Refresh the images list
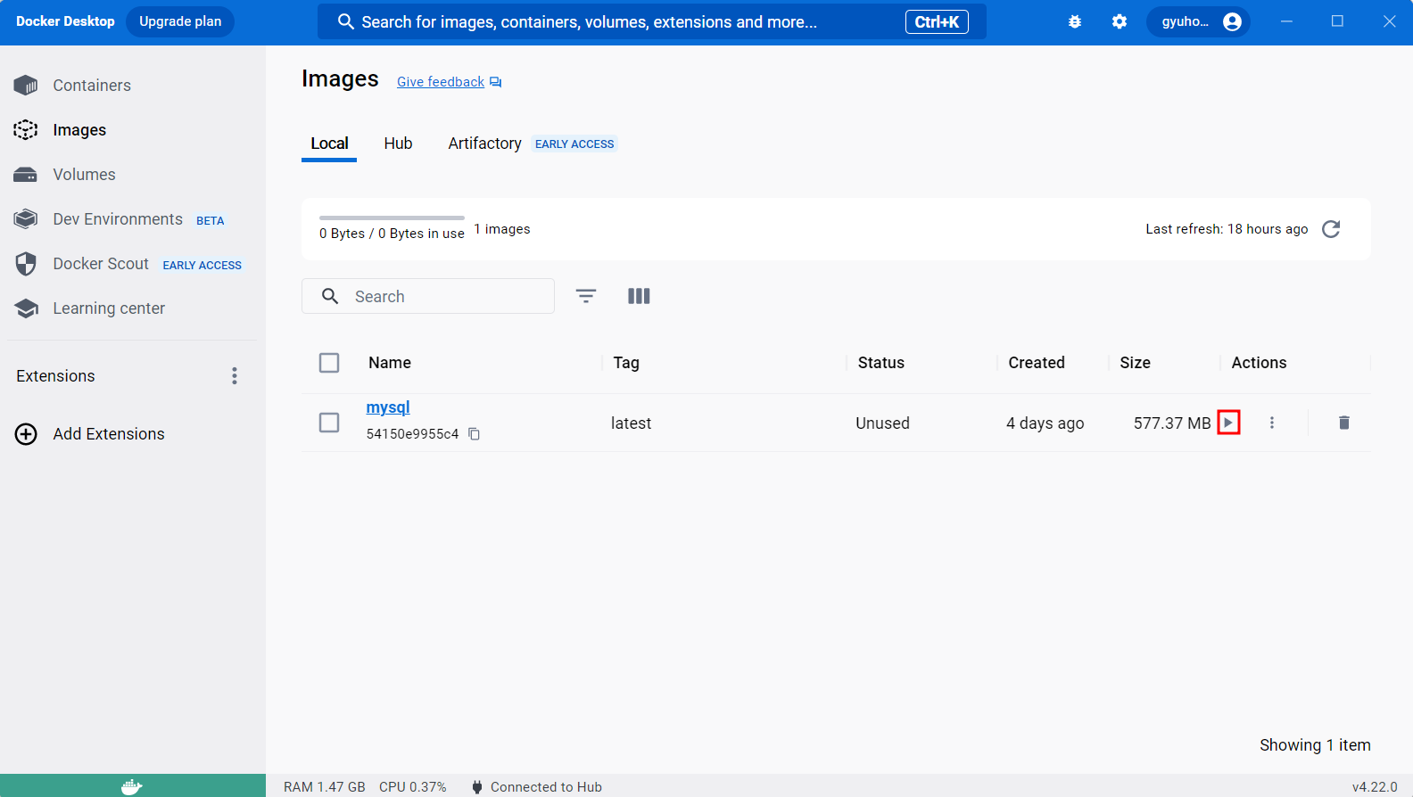1413x797 pixels. coord(1331,229)
